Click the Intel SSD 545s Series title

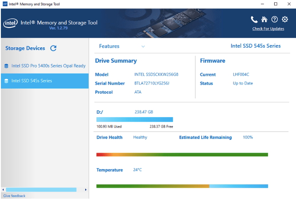pyautogui.click(x=255, y=46)
